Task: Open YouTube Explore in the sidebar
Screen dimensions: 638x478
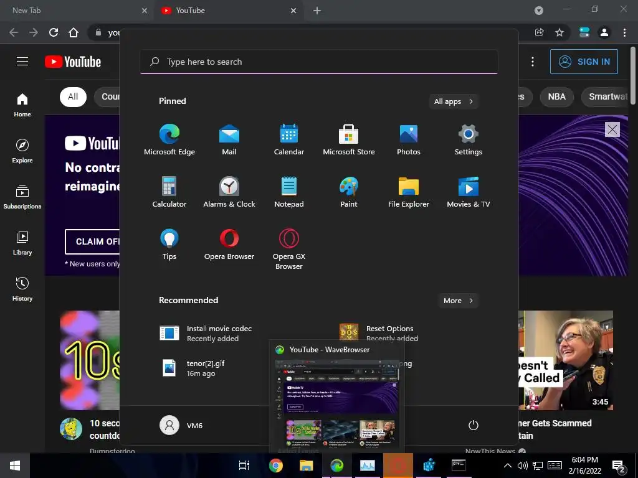Action: pos(22,151)
